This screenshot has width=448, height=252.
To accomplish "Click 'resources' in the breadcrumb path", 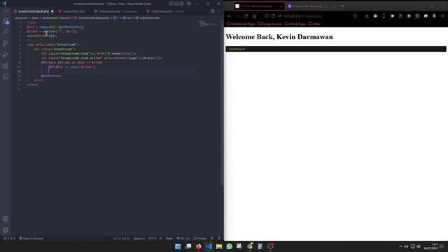I will 21,17.
